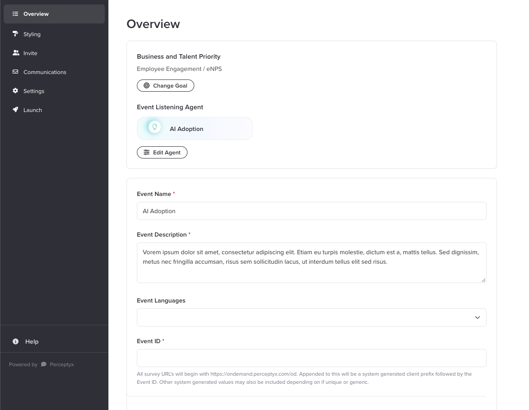The image size is (529, 410).
Task: Click the Perceptyx chat bubble logo
Action: point(43,364)
